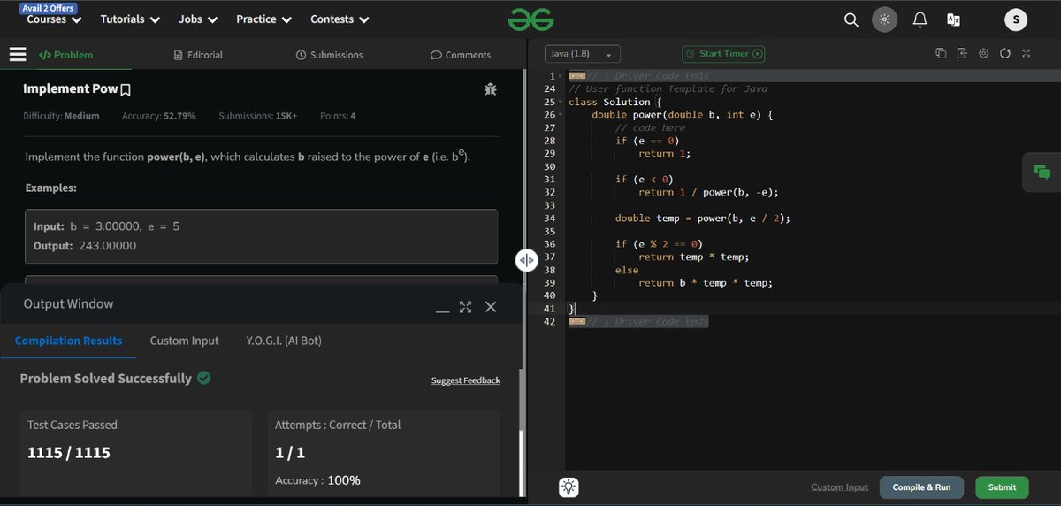1061x506 pixels.
Task: Collapse the class Solution fold arrow at line 25
Action: point(561,102)
